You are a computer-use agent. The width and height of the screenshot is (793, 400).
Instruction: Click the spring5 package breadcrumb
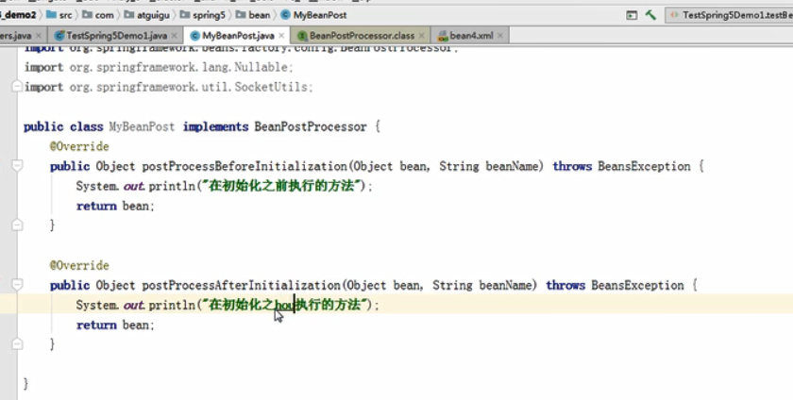coord(203,15)
